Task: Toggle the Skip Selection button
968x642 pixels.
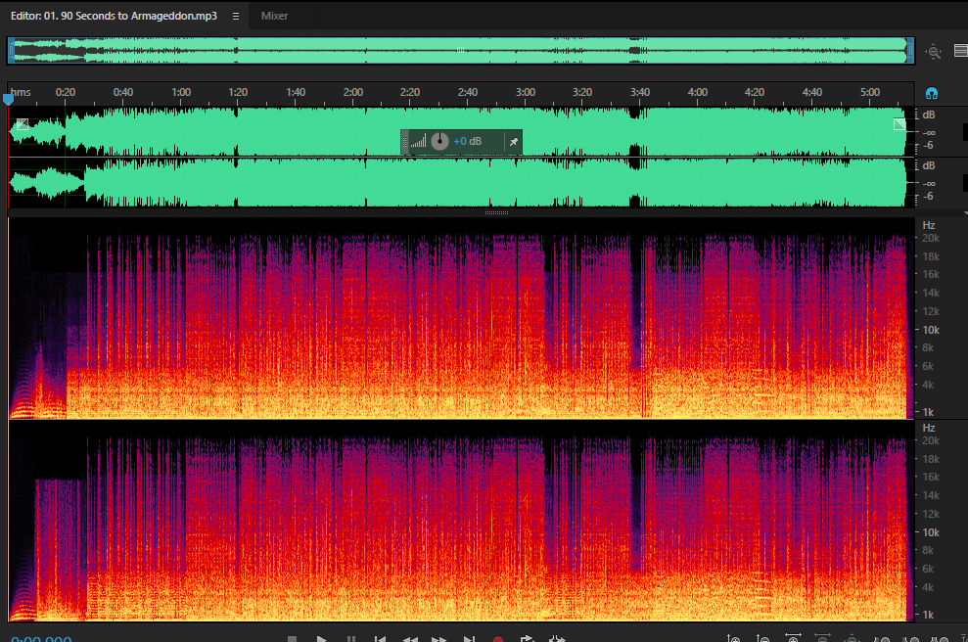Action: click(557, 639)
